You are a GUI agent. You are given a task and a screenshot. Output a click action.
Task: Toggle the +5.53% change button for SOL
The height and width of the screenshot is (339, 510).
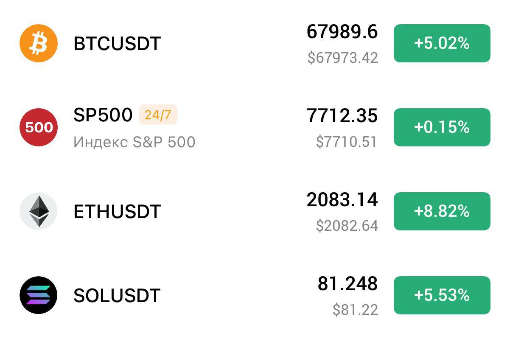click(442, 295)
